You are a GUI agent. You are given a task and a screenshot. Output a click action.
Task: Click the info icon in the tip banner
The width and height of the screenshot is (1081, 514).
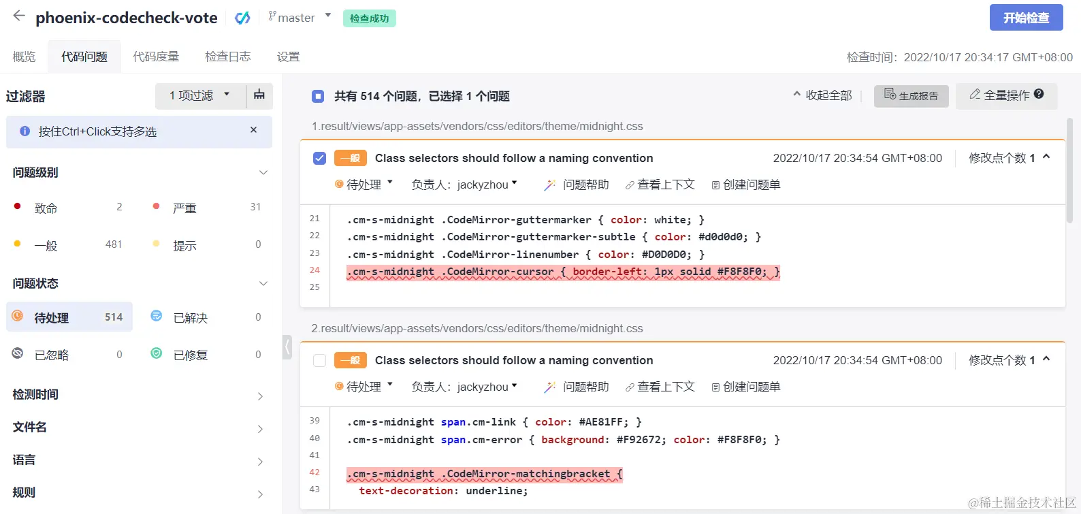click(x=25, y=131)
